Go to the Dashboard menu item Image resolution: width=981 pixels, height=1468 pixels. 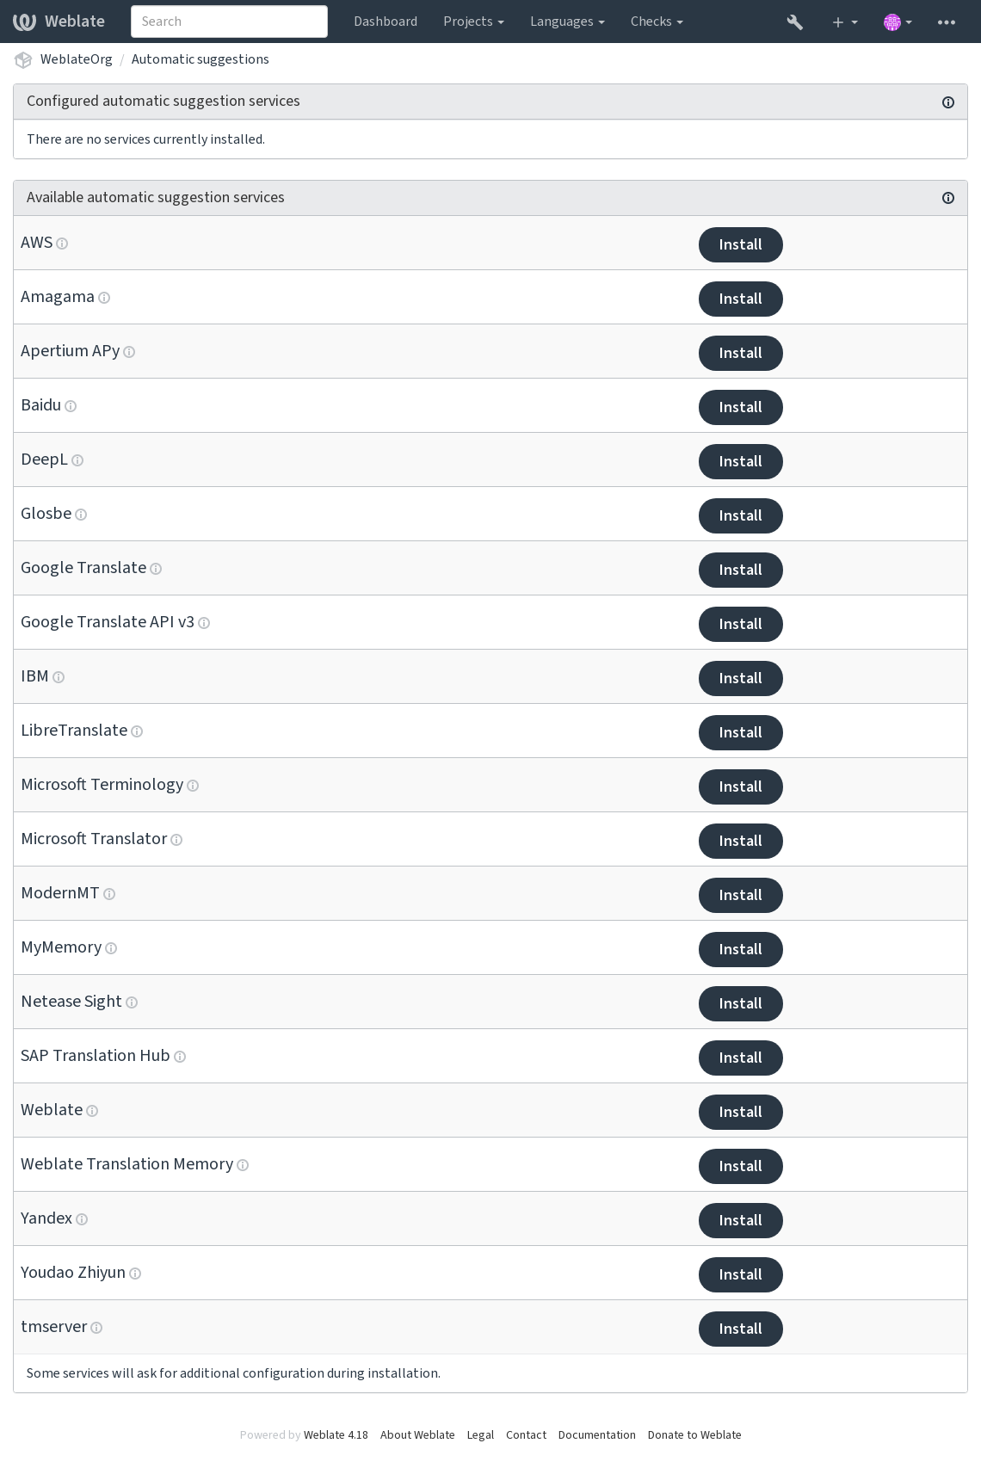[x=386, y=22]
